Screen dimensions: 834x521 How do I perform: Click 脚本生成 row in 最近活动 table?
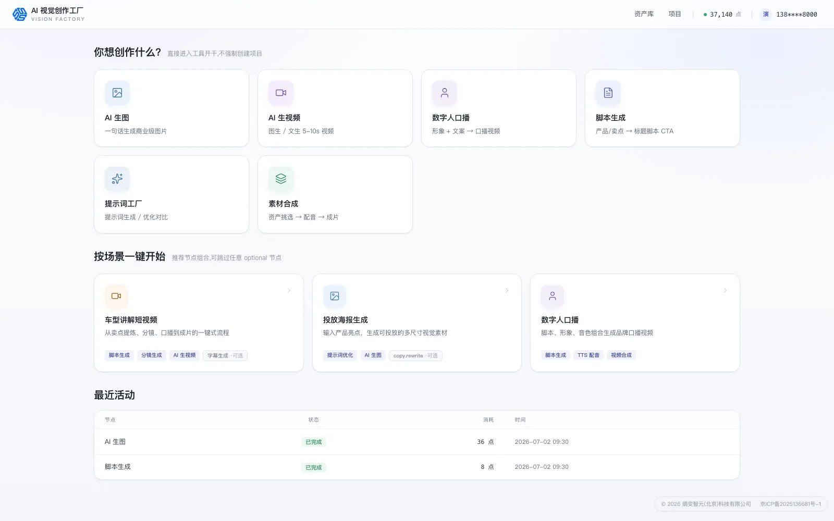[x=417, y=467]
